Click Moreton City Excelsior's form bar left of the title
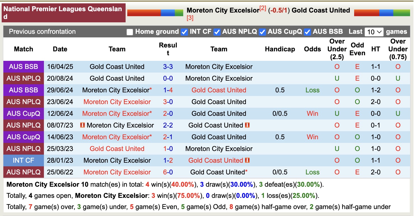 [155, 12]
